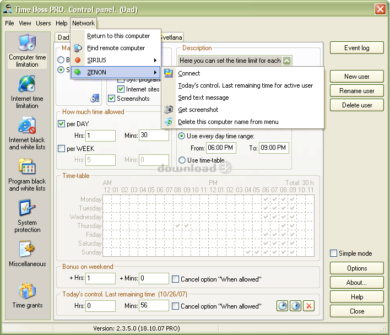Click Find remote computer menu item

(116, 48)
